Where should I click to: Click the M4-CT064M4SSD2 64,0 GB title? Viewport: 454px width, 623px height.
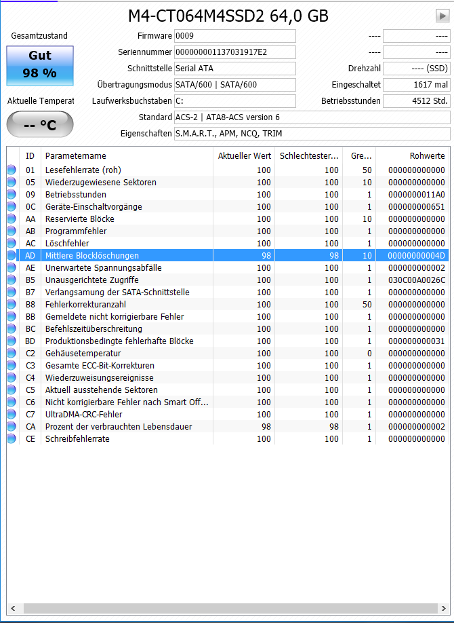[x=228, y=16]
